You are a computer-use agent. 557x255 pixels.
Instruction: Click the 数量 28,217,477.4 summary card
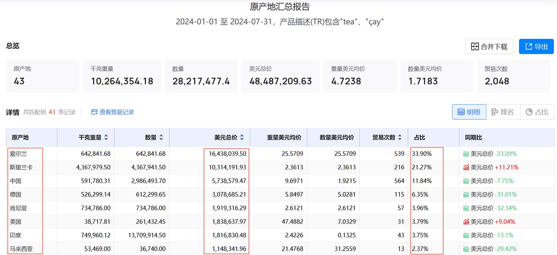[201, 76]
